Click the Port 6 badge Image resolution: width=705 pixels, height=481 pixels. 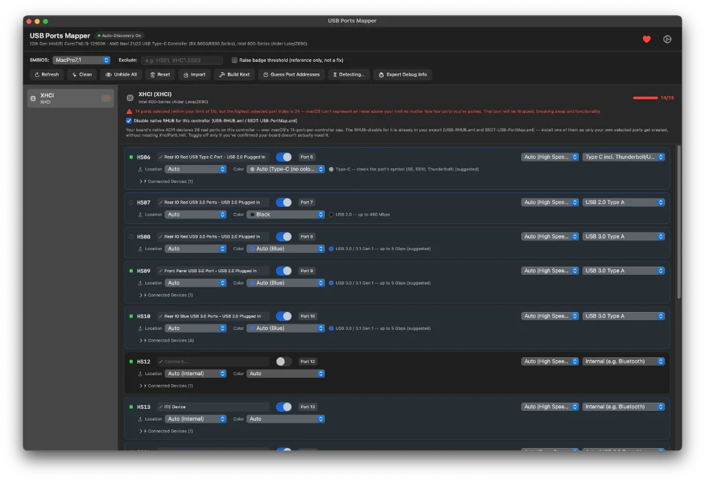point(306,157)
